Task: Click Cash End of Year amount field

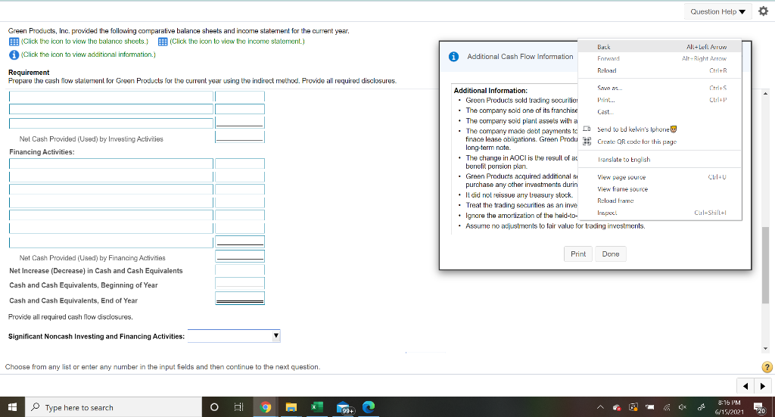Action: [240, 298]
